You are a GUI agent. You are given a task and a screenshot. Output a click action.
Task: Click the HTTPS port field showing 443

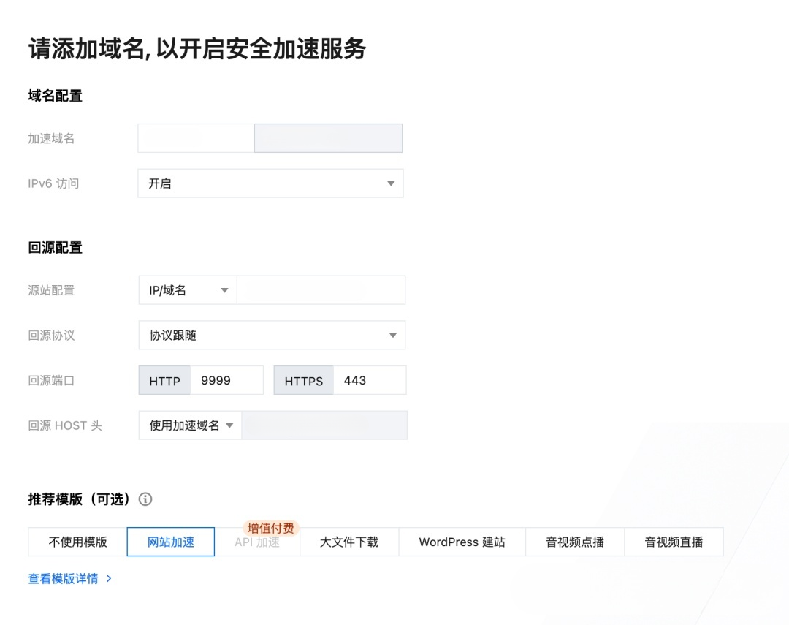point(369,380)
